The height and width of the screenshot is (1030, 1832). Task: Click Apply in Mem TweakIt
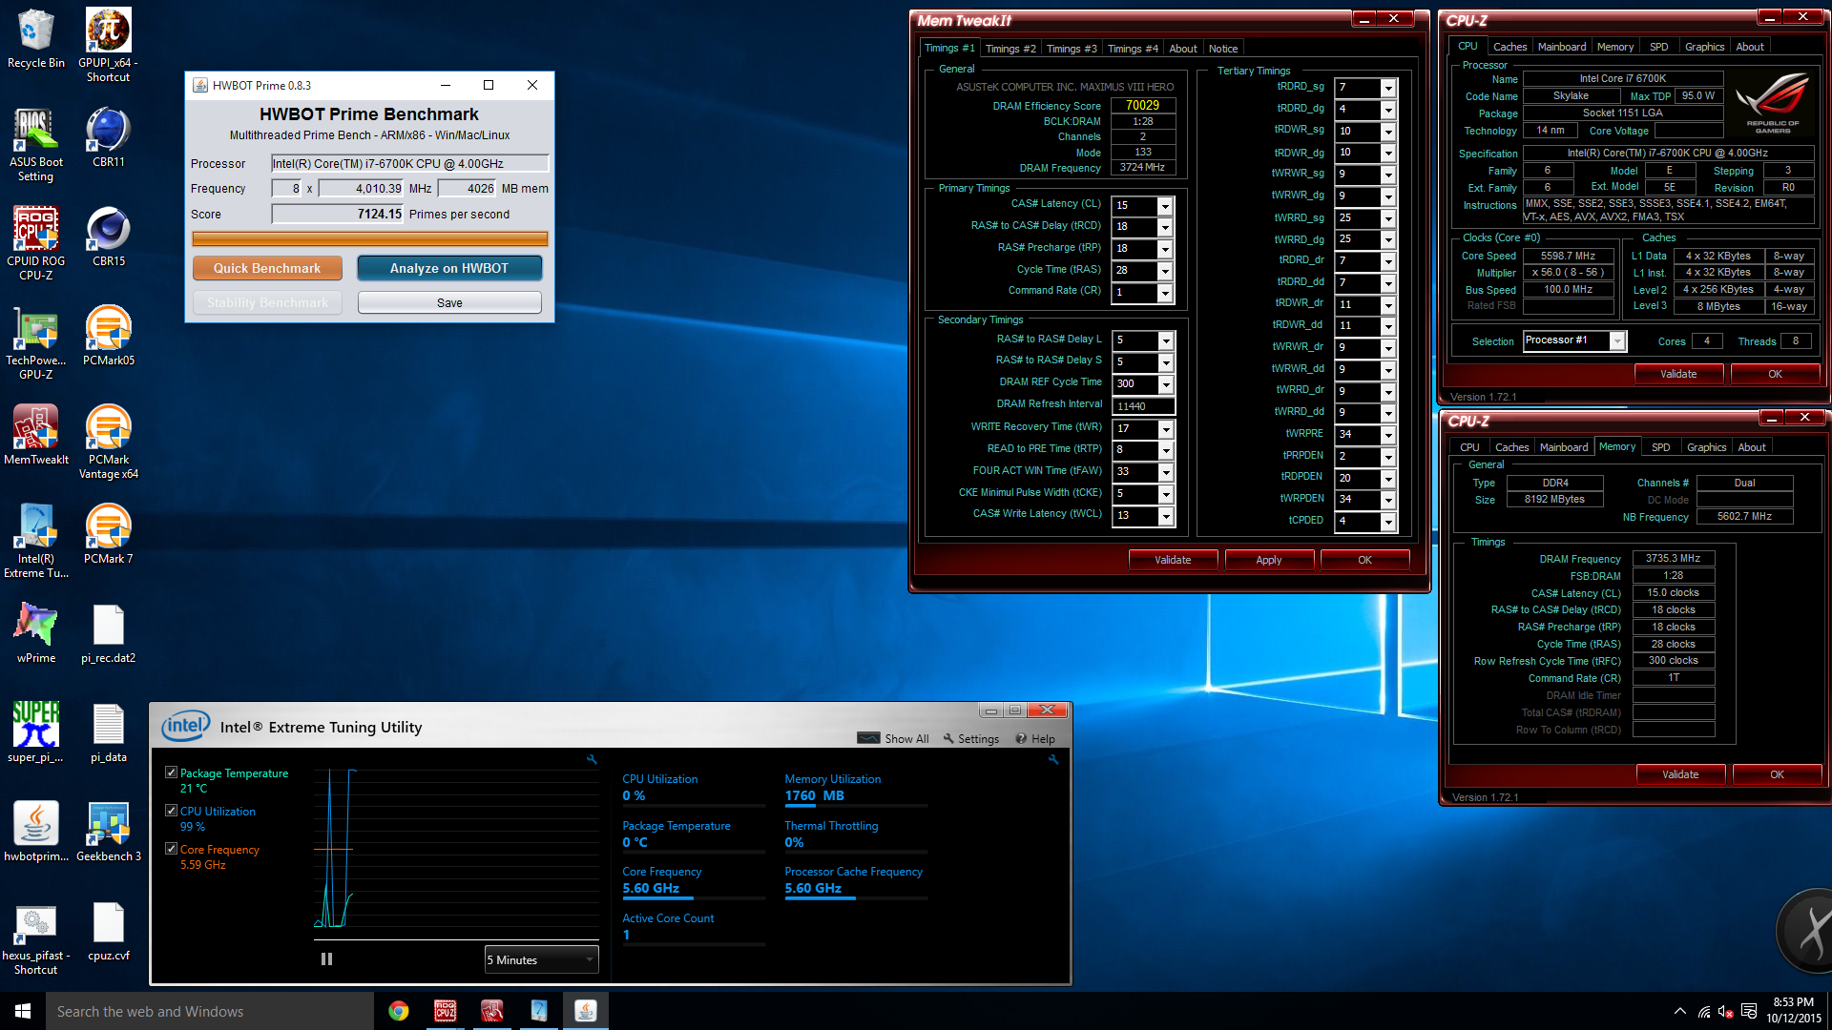pyautogui.click(x=1269, y=560)
